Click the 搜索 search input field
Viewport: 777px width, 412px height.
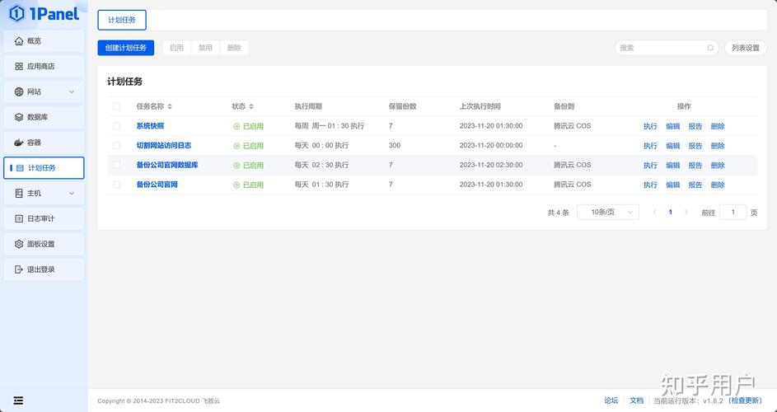point(667,48)
